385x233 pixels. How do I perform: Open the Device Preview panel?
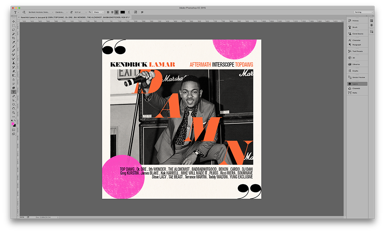(x=357, y=77)
